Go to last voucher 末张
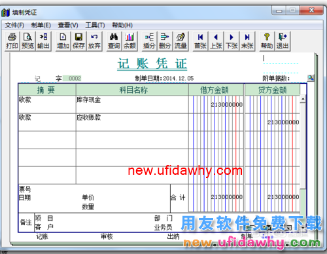 [x=247, y=41]
